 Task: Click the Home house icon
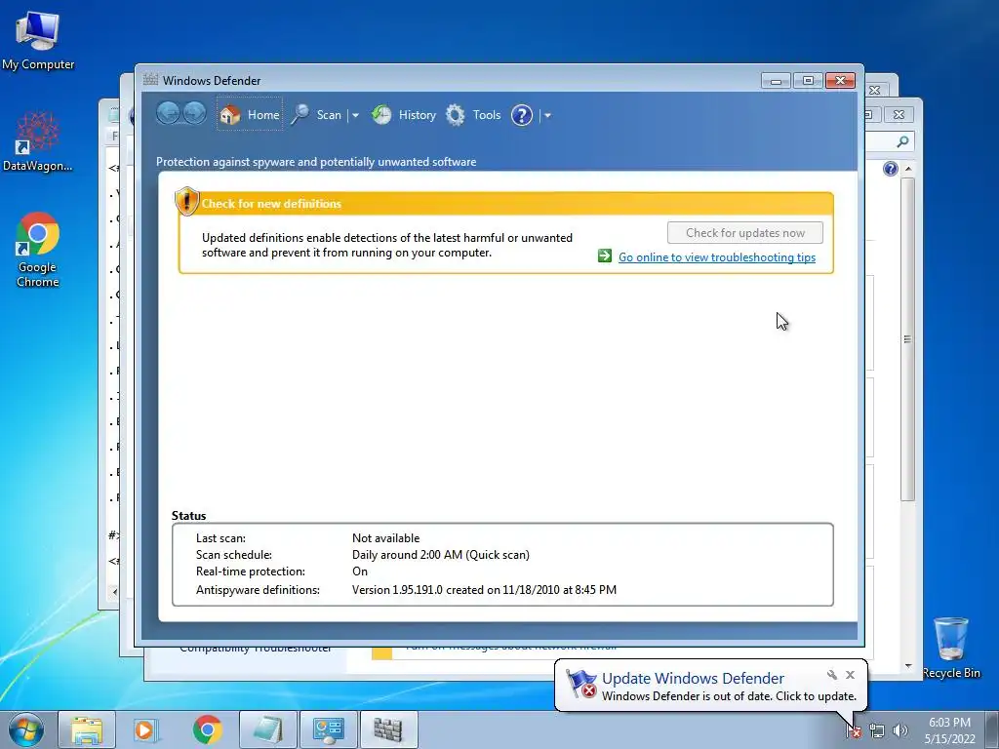[x=230, y=115]
